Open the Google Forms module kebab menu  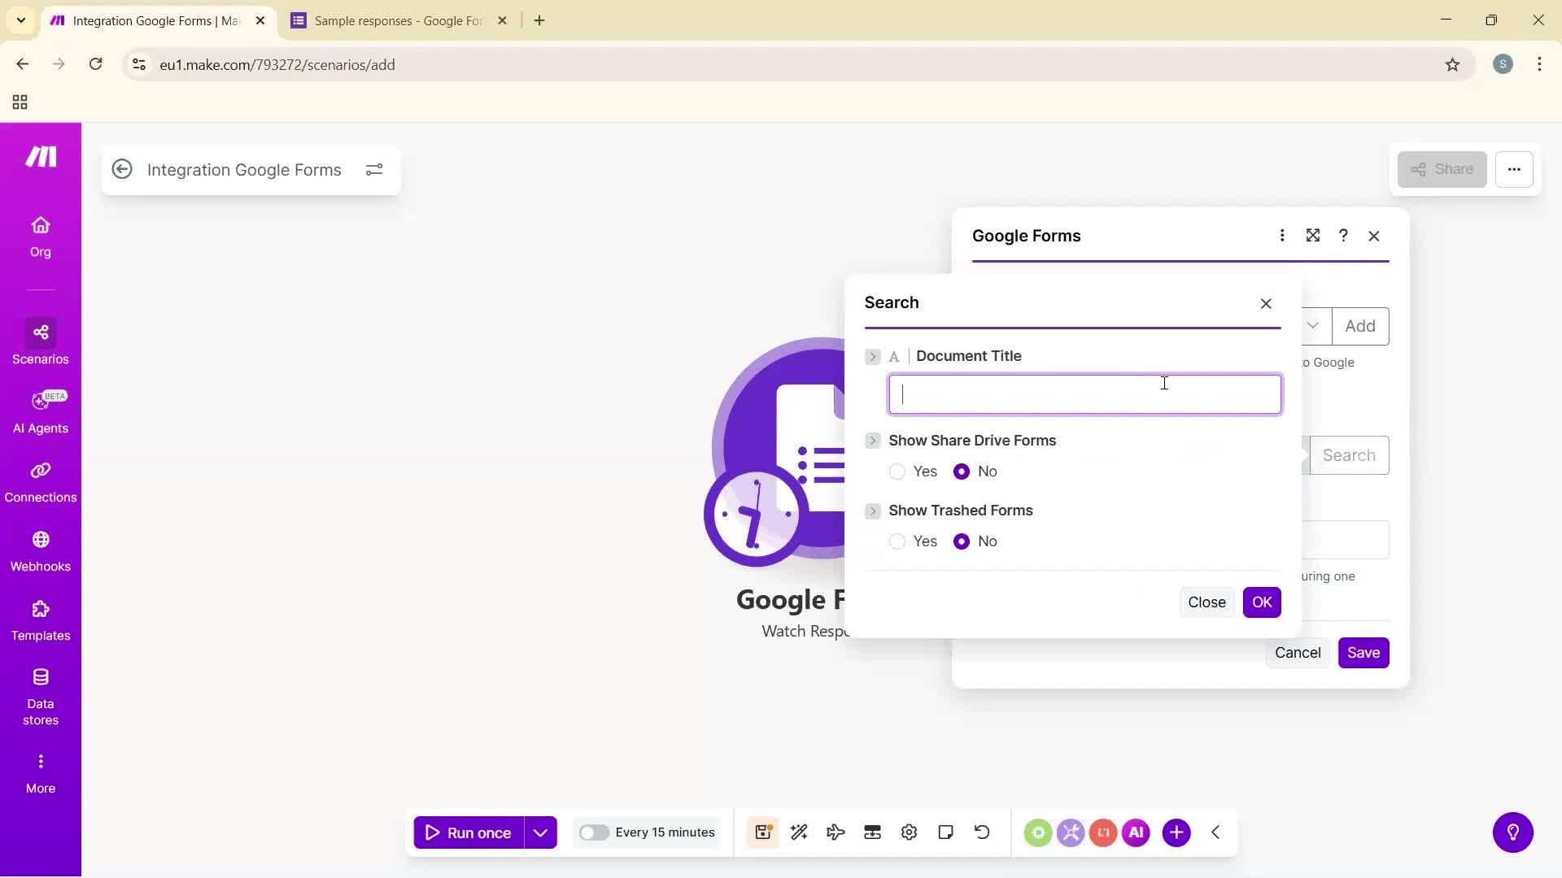[x=1282, y=235]
